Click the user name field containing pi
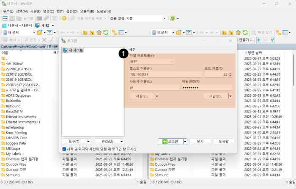The height and width of the screenshot is (189, 296). (155, 88)
